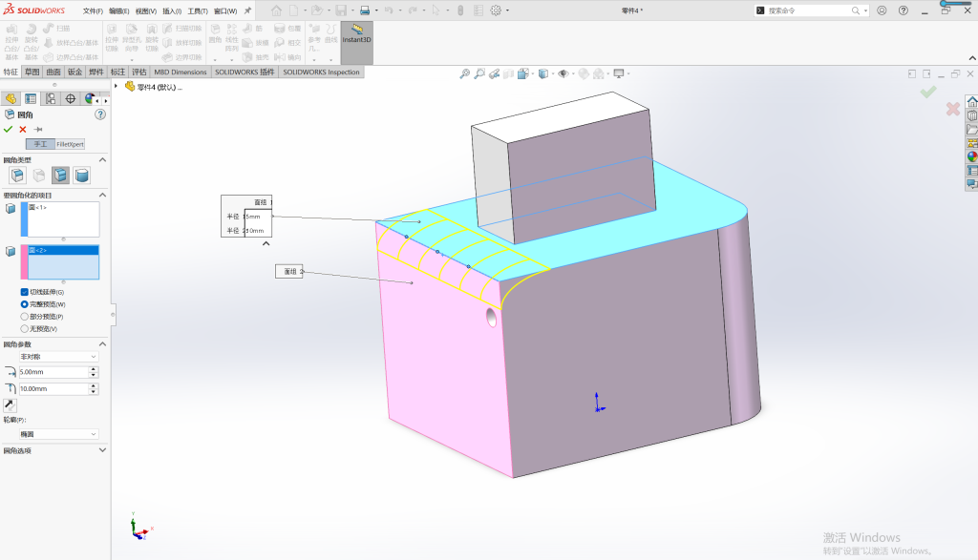Open the DimXpertManager crosshair tab icon
This screenshot has height=560, width=978.
point(71,98)
